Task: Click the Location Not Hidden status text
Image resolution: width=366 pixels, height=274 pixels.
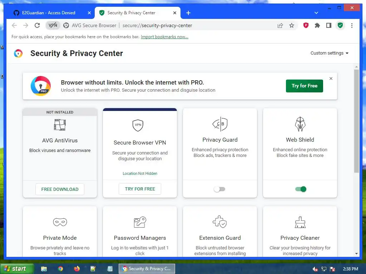Action: tap(140, 174)
